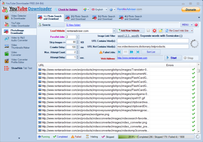Filter by Running status

click(44, 137)
